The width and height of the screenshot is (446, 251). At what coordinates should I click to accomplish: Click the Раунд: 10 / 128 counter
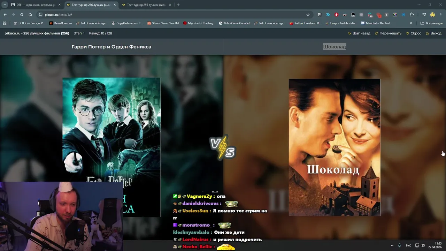click(x=101, y=33)
